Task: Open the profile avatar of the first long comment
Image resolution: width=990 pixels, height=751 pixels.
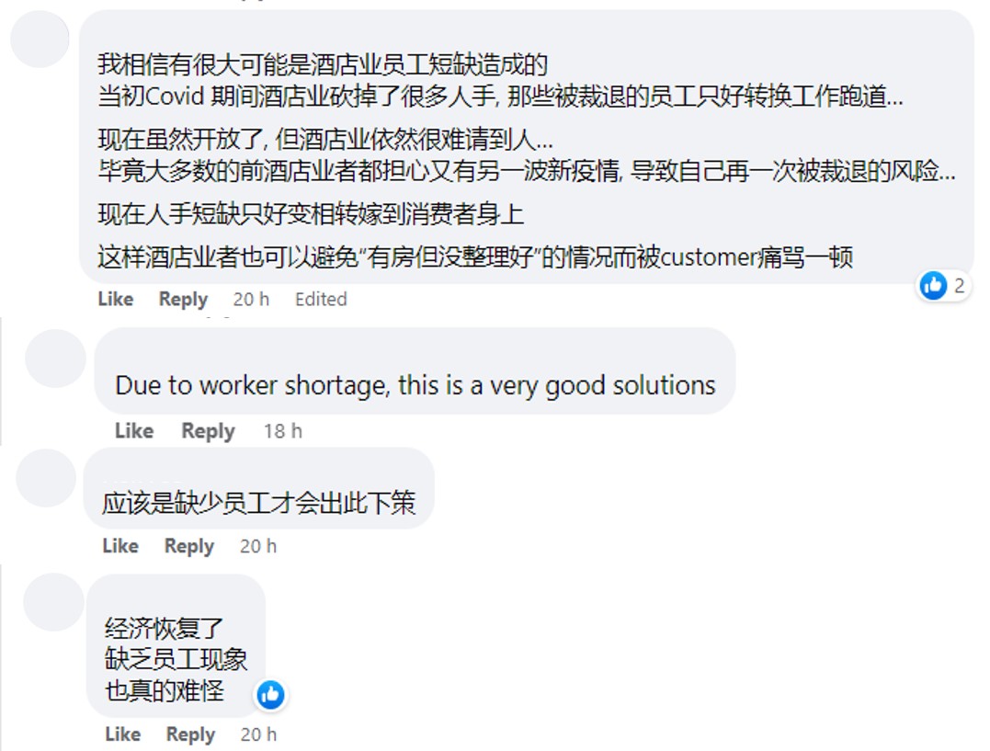Action: [40, 40]
